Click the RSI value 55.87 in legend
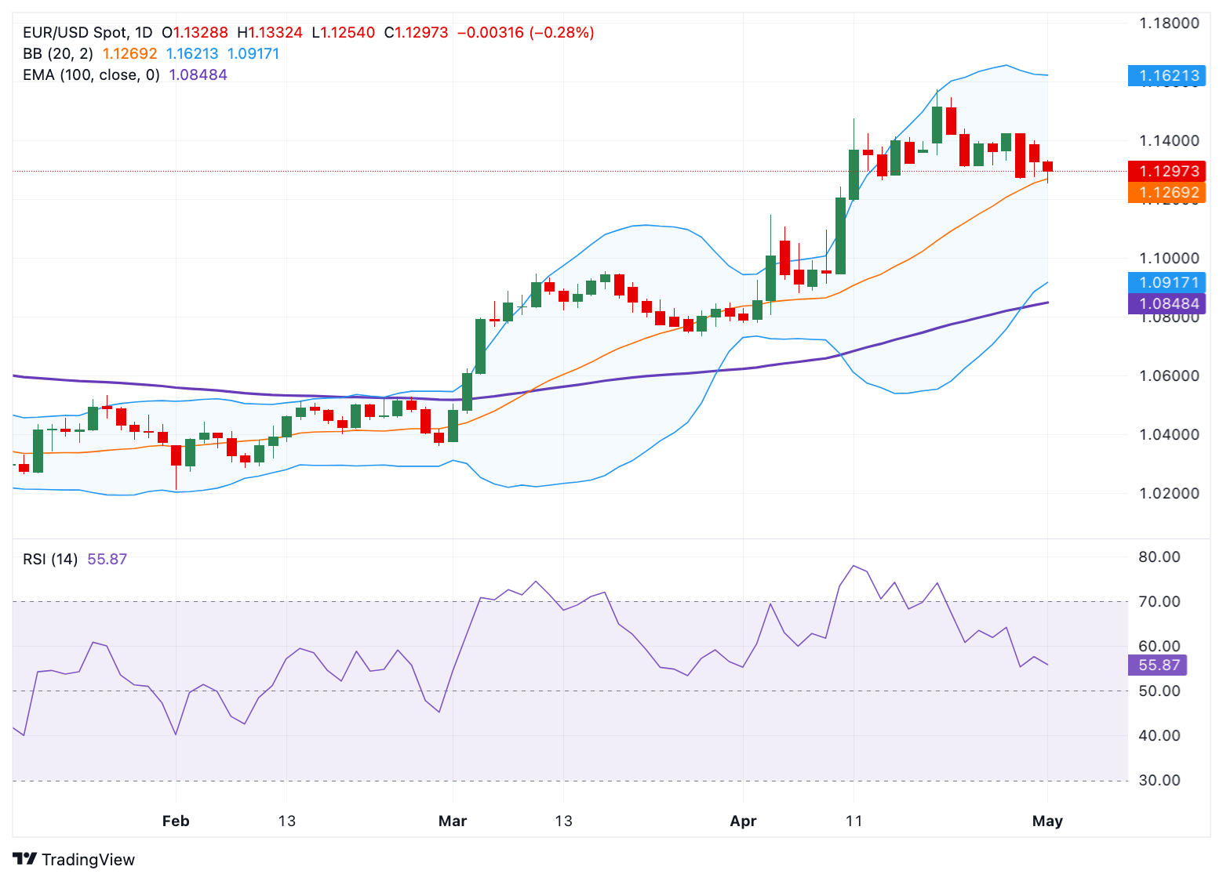This screenshot has height=881, width=1223. [x=107, y=560]
